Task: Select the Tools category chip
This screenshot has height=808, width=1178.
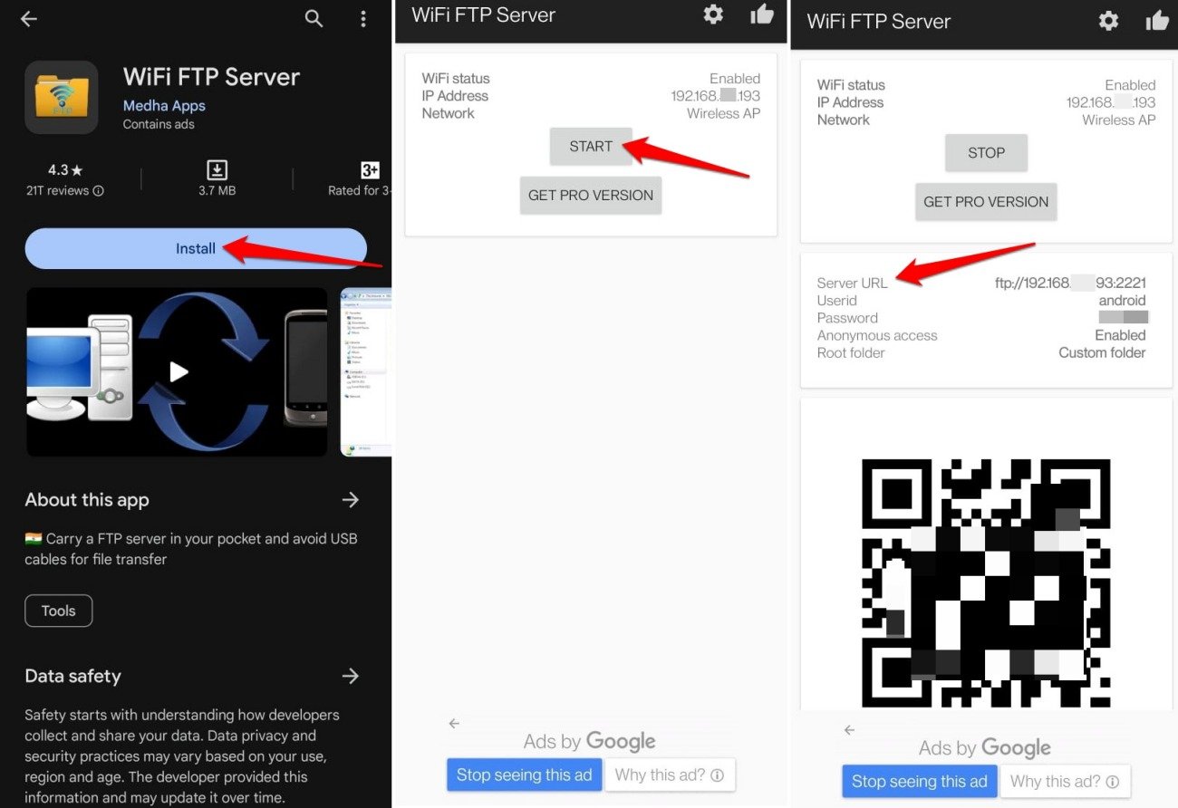Action: pyautogui.click(x=59, y=611)
